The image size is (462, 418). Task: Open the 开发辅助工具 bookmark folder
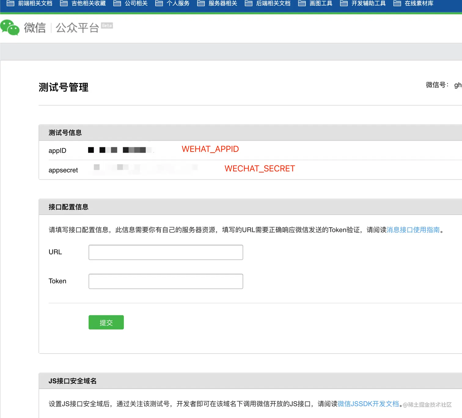pyautogui.click(x=363, y=3)
